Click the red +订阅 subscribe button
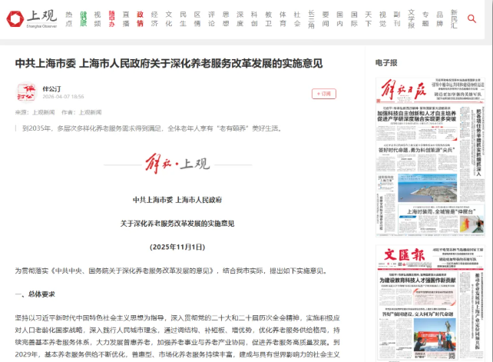493x362 pixels. [x=324, y=94]
